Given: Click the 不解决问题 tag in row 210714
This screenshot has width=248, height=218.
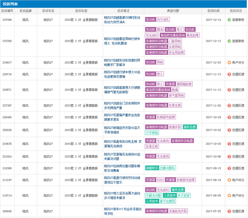Looking at the screenshot, I should click(153, 195).
